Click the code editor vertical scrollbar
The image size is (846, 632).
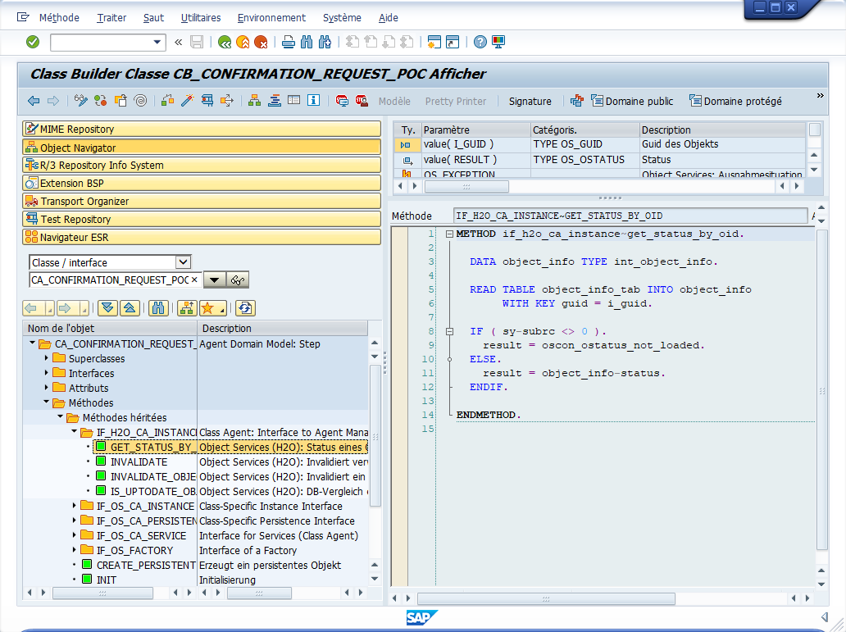coord(821,389)
